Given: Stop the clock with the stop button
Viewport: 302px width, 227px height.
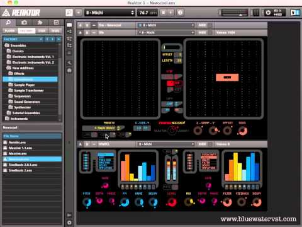Looking at the screenshot, I should 164,13.
